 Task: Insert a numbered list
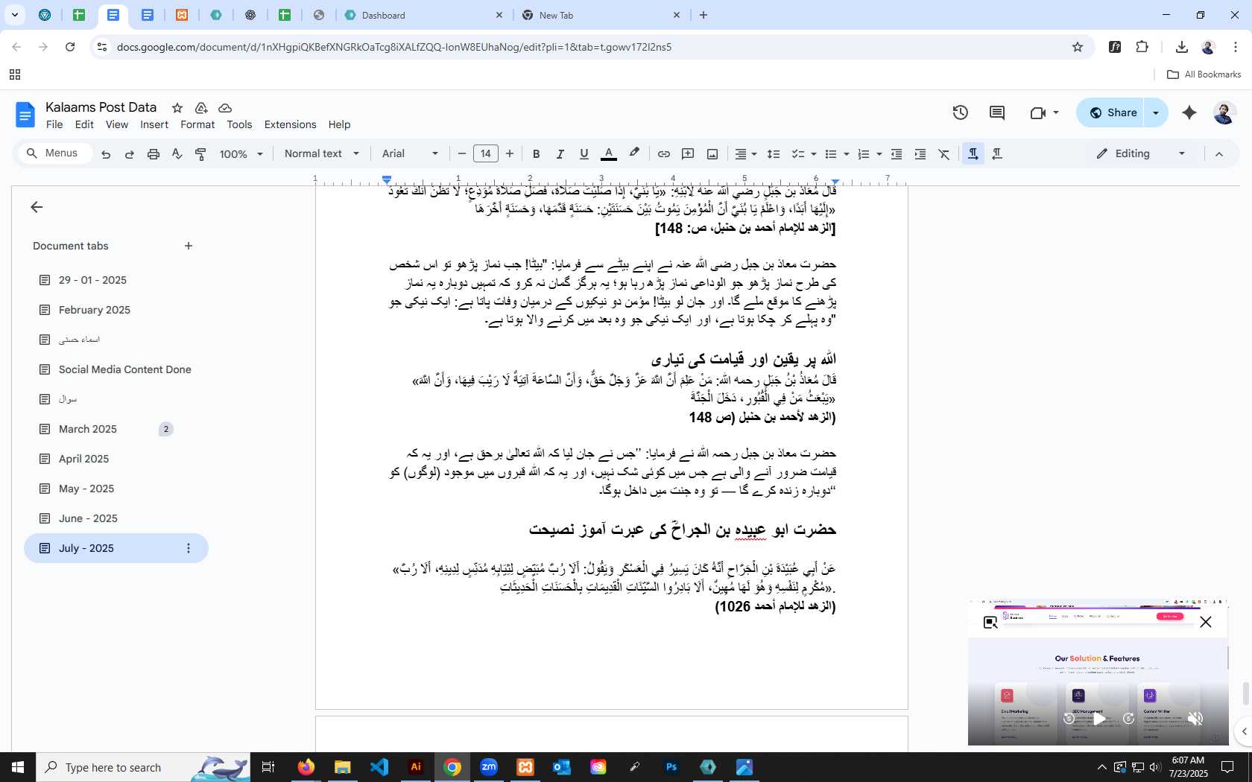coord(864,154)
